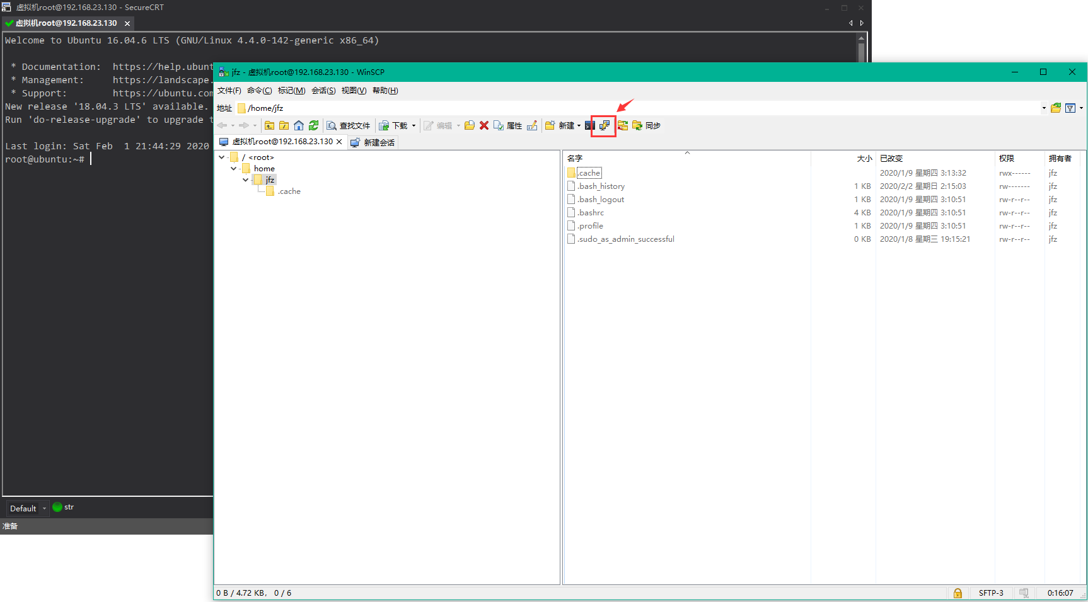Collapse the home folder in the tree

tap(234, 169)
